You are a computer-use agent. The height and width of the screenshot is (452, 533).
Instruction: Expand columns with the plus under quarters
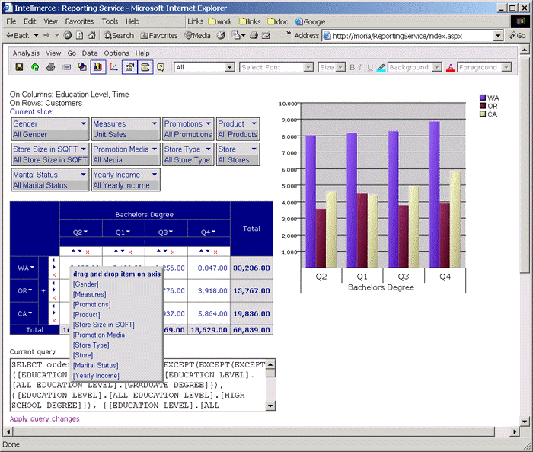(145, 242)
